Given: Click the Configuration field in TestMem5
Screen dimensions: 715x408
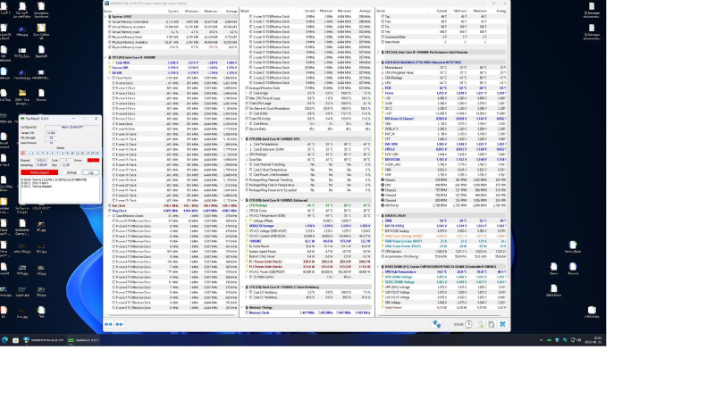Looking at the screenshot, I should click(72, 127).
